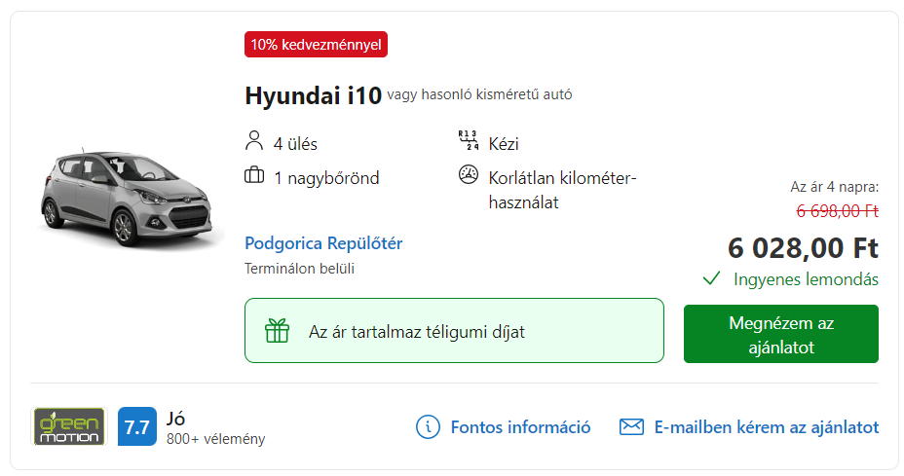904x476 pixels.
Task: Click the info circle icon
Action: (428, 427)
